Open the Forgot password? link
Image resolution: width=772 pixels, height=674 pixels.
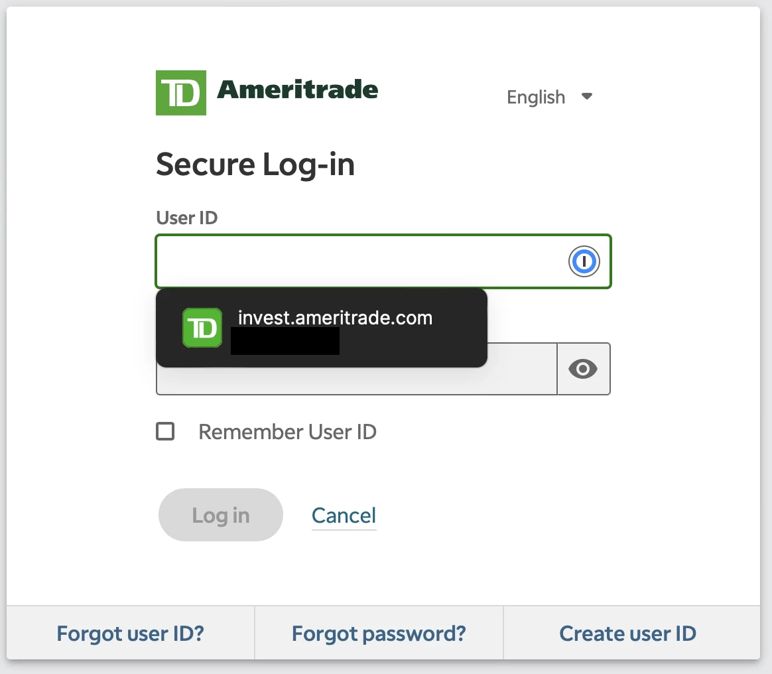(x=379, y=634)
